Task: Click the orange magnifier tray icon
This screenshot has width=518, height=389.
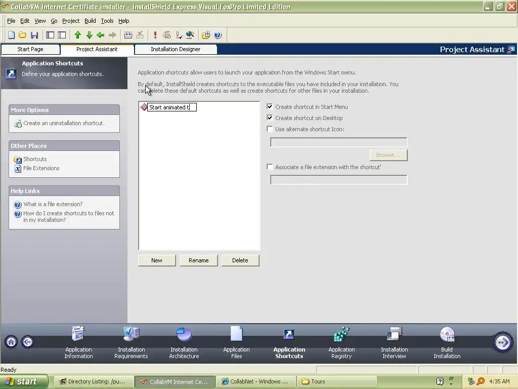Action: click(x=481, y=381)
